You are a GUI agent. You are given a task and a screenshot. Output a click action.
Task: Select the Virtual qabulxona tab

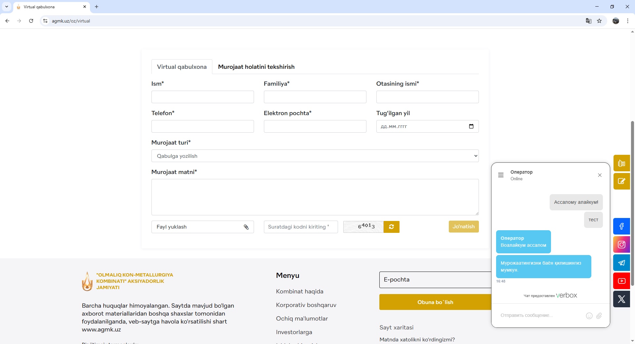[x=182, y=67]
